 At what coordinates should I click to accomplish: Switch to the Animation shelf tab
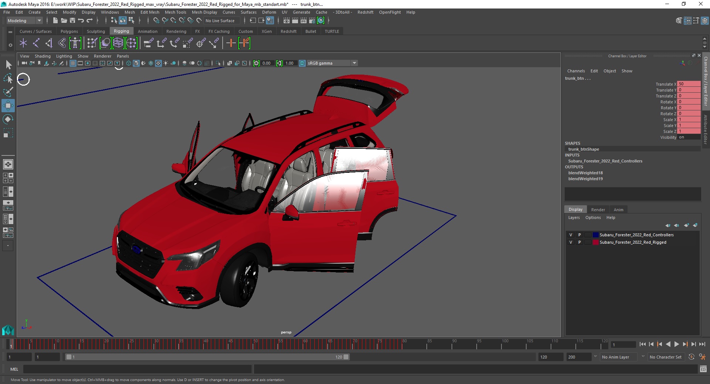coord(148,31)
